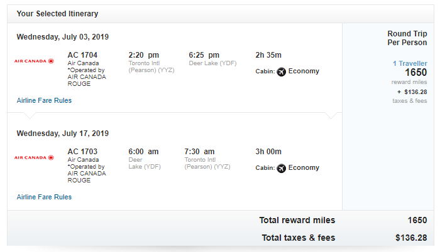Click the Air Canada logo for flight AC 1703
The width and height of the screenshot is (440, 252).
pyautogui.click(x=34, y=157)
